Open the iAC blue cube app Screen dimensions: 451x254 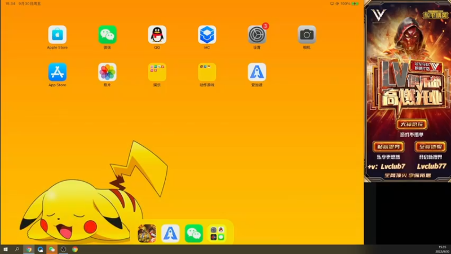click(x=207, y=34)
